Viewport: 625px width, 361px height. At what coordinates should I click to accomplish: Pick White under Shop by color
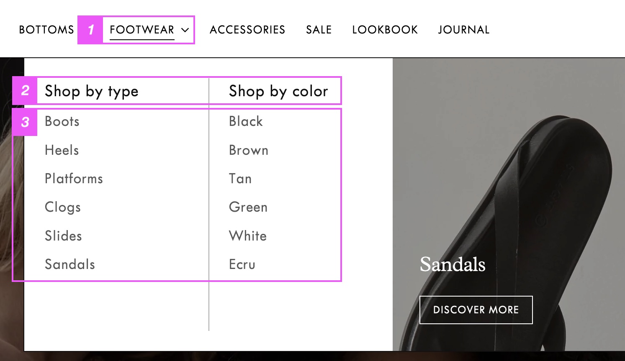click(248, 236)
